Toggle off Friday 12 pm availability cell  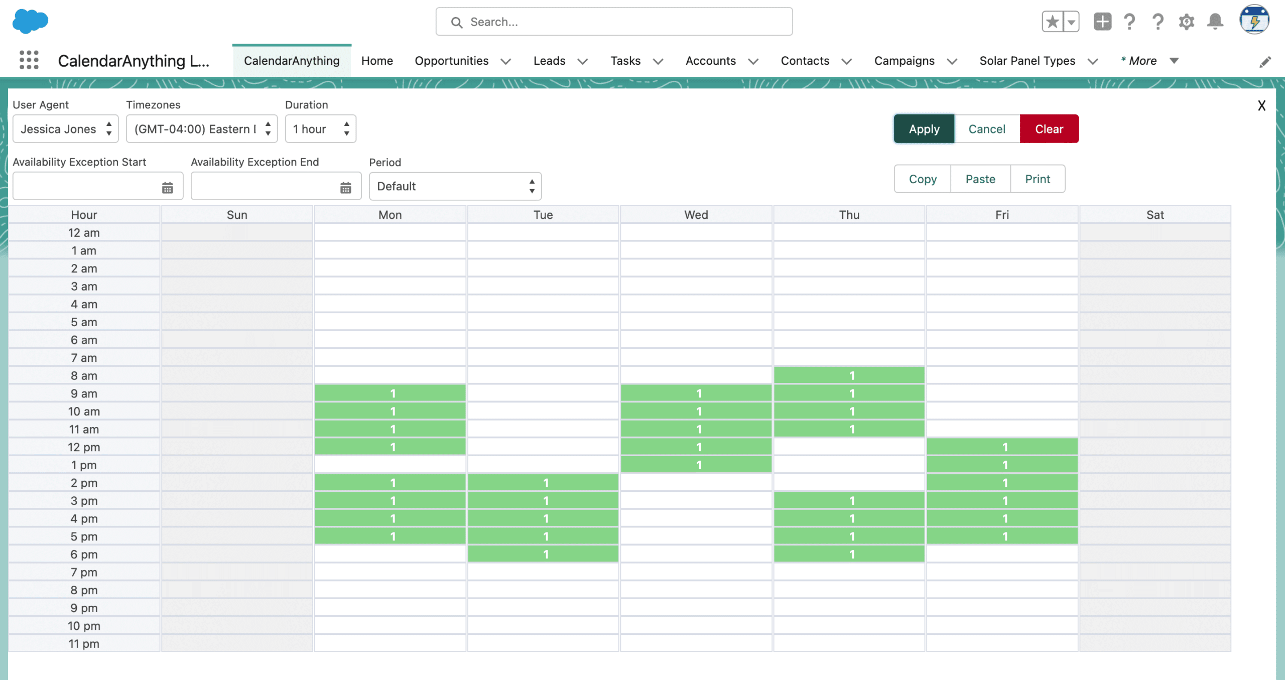click(x=1002, y=447)
